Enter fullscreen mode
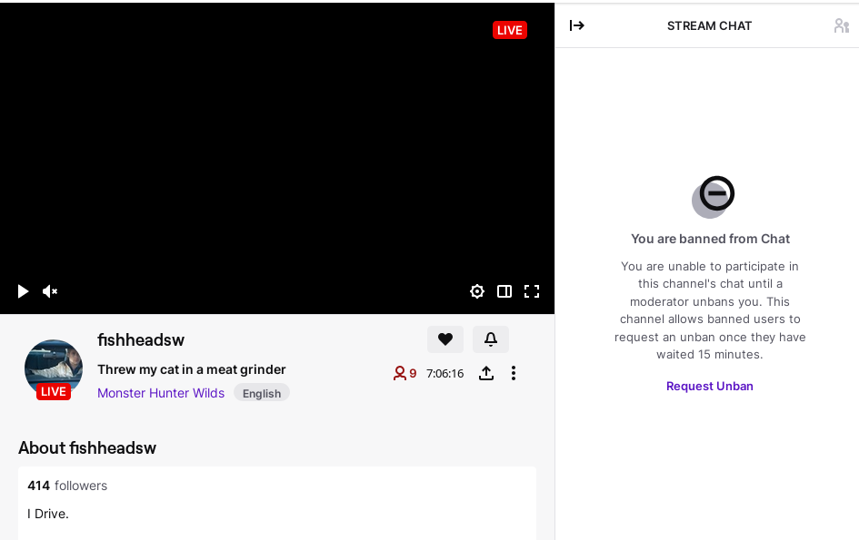 532,291
